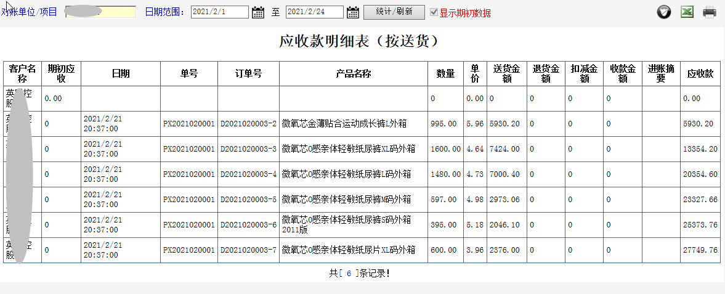The width and height of the screenshot is (725, 294).
Task: Focus the 对账单位/项目 yellow input box
Action: click(x=100, y=12)
